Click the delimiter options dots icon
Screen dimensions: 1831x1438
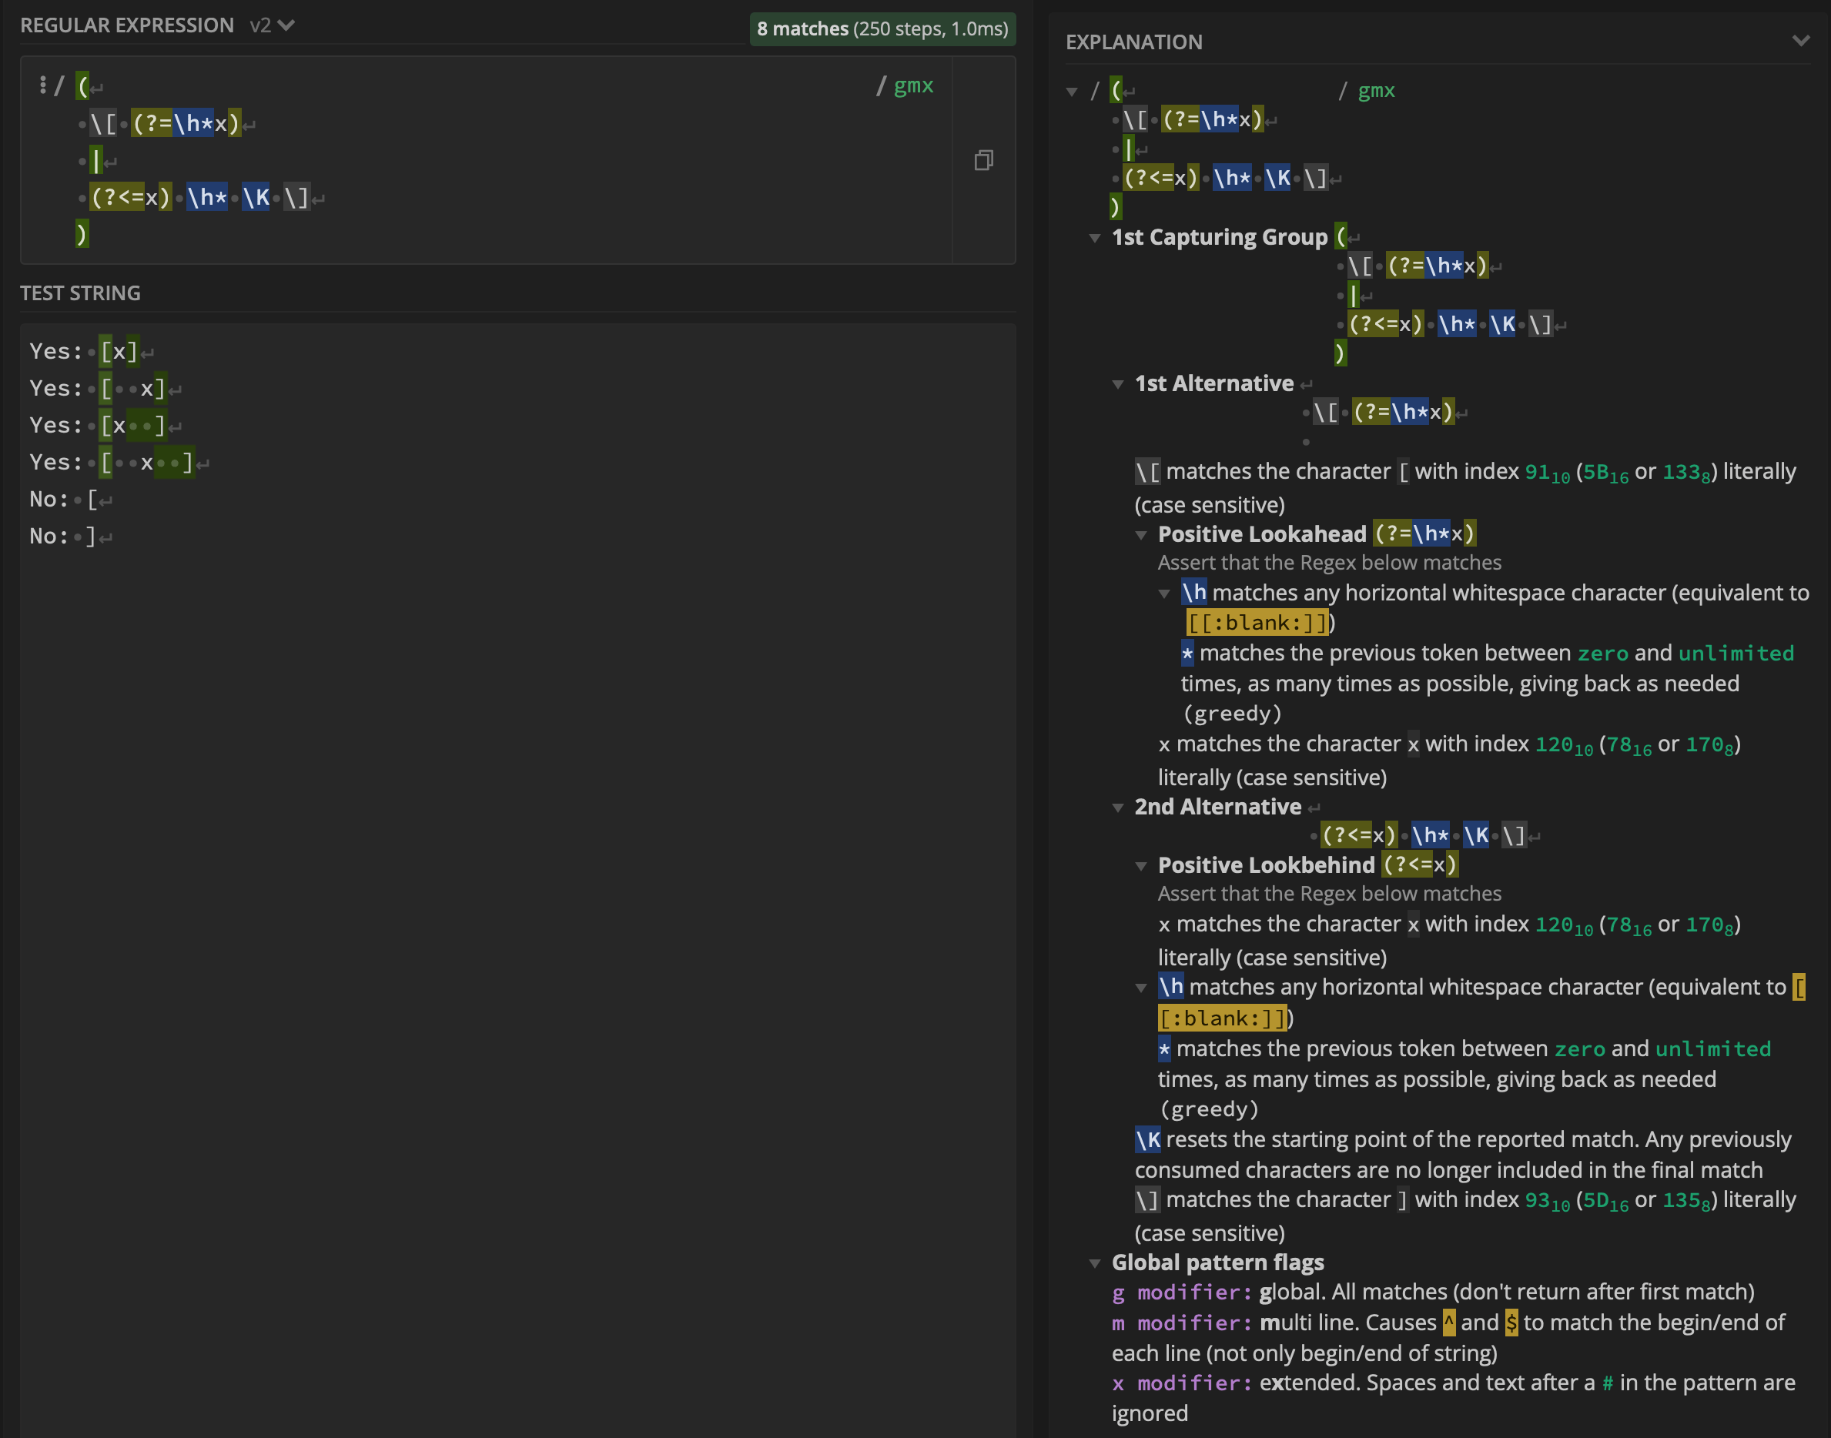pyautogui.click(x=42, y=85)
